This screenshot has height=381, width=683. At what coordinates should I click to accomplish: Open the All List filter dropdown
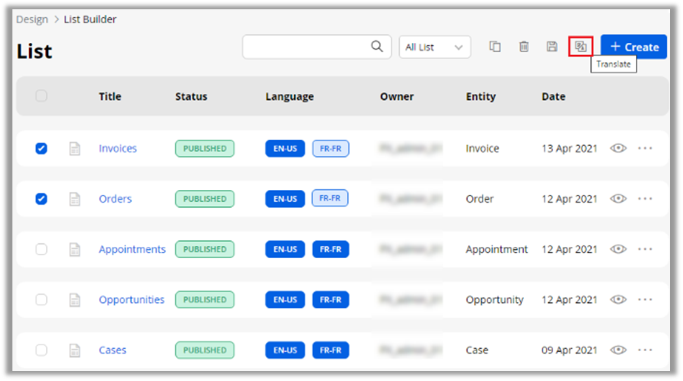434,47
